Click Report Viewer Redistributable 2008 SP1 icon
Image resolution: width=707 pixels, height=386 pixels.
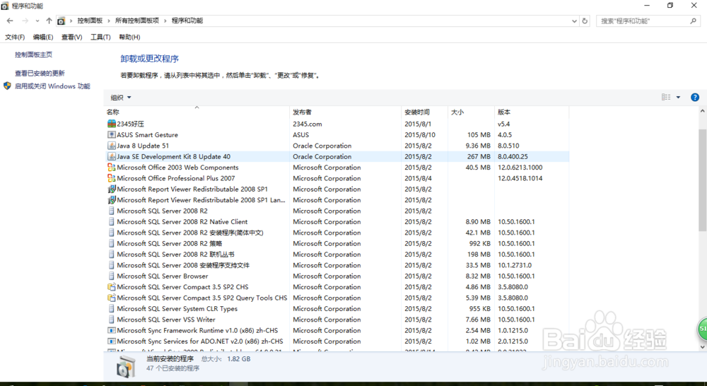[x=112, y=189]
